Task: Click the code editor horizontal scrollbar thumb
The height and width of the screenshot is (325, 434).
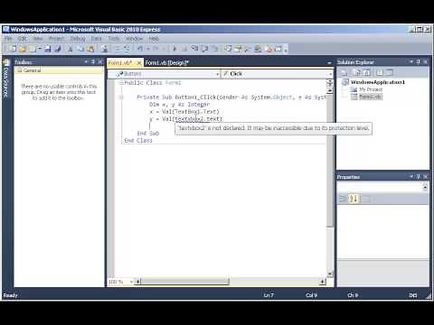Action: tap(184, 282)
